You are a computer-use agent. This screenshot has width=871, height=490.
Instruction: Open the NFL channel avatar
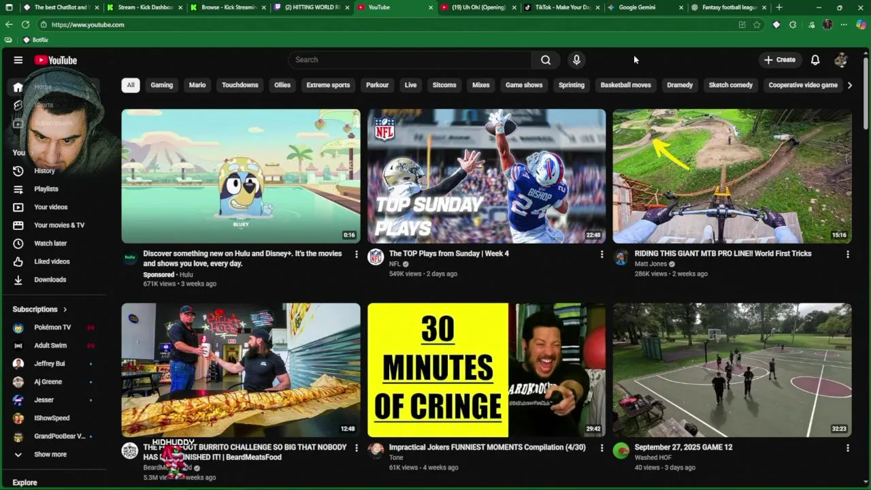point(376,257)
